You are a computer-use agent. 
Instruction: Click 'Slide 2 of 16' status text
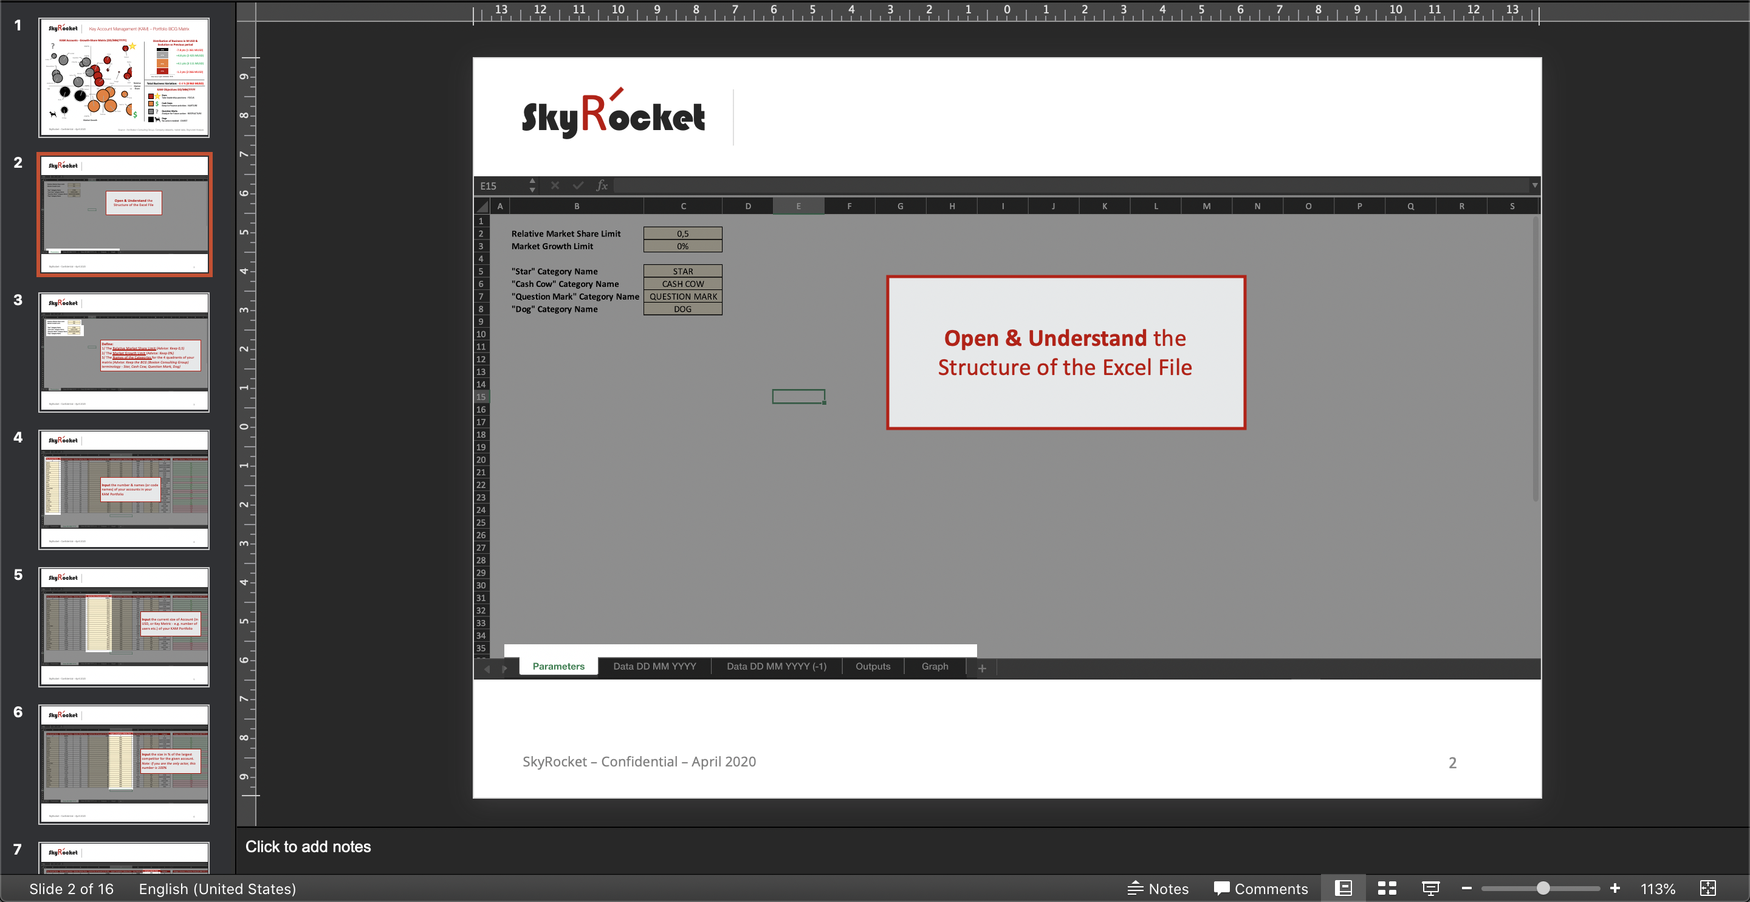[x=71, y=889]
